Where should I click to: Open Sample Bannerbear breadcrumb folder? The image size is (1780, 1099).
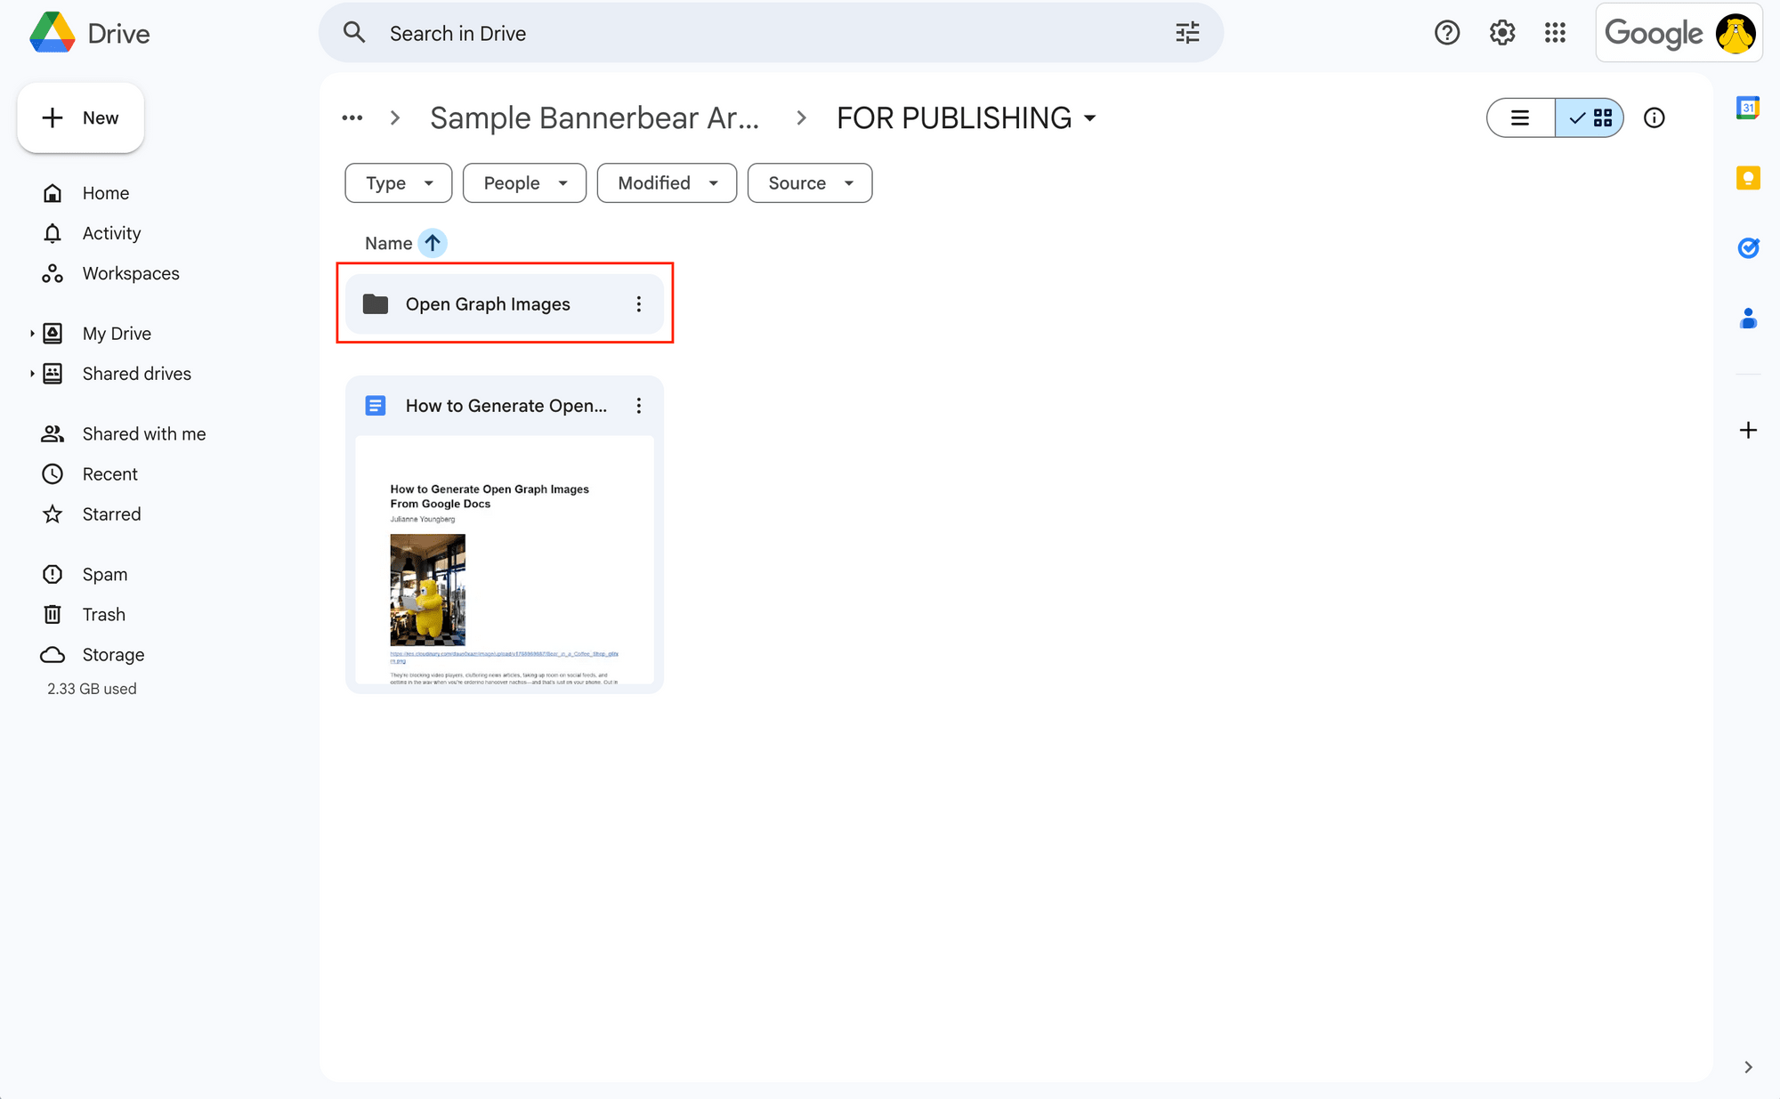(595, 117)
